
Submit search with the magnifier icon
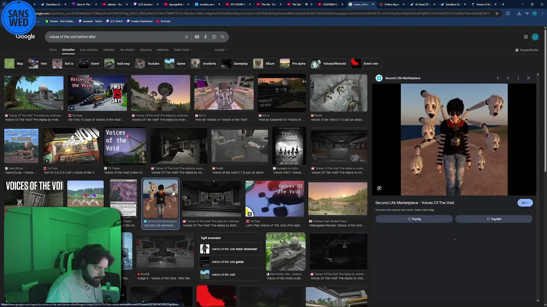(223, 37)
